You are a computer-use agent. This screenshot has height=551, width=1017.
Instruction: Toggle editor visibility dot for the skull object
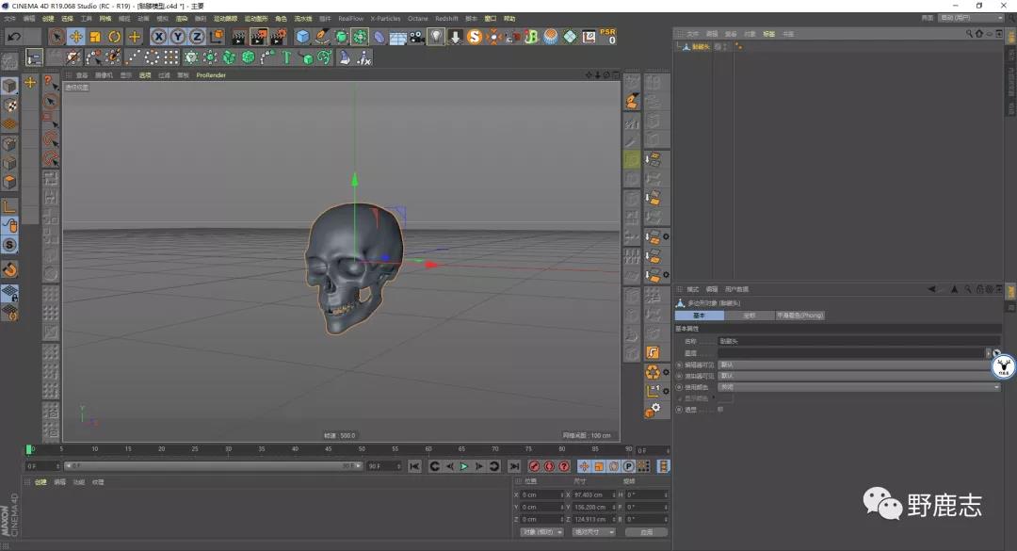coord(737,43)
